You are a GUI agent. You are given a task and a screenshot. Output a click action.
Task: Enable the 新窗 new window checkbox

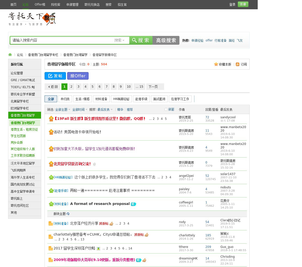[x=166, y=110]
